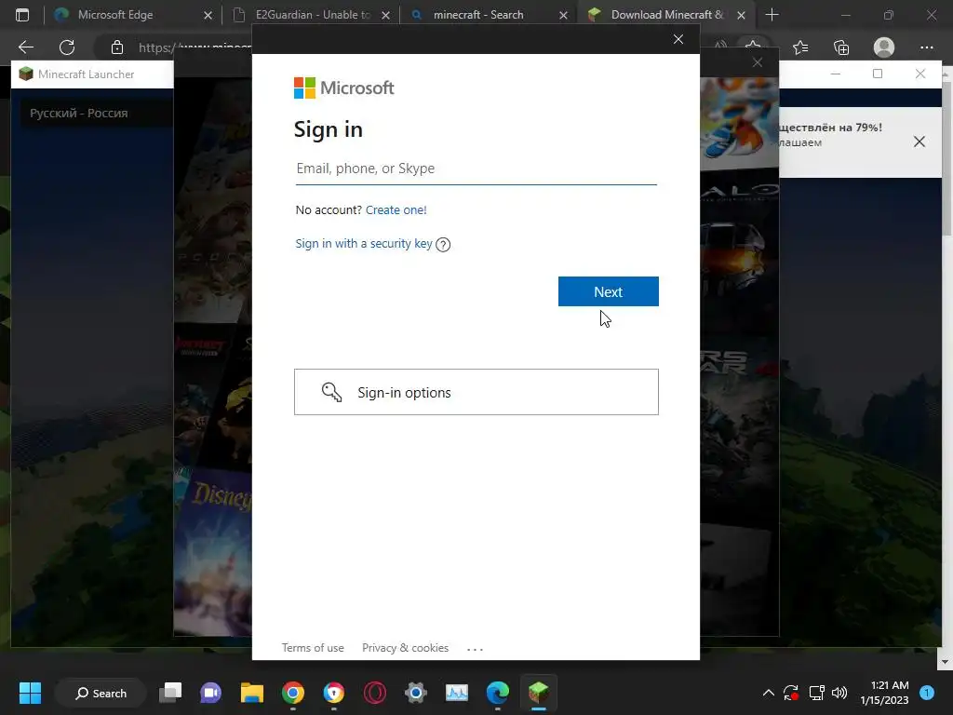Screen dimensions: 953x715
Task: Show hidden system tray icons
Action: point(768,693)
